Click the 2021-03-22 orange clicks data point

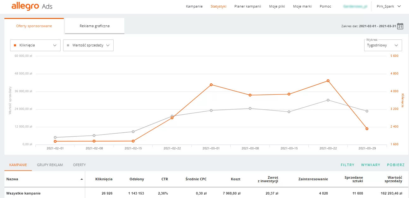coord(328,81)
